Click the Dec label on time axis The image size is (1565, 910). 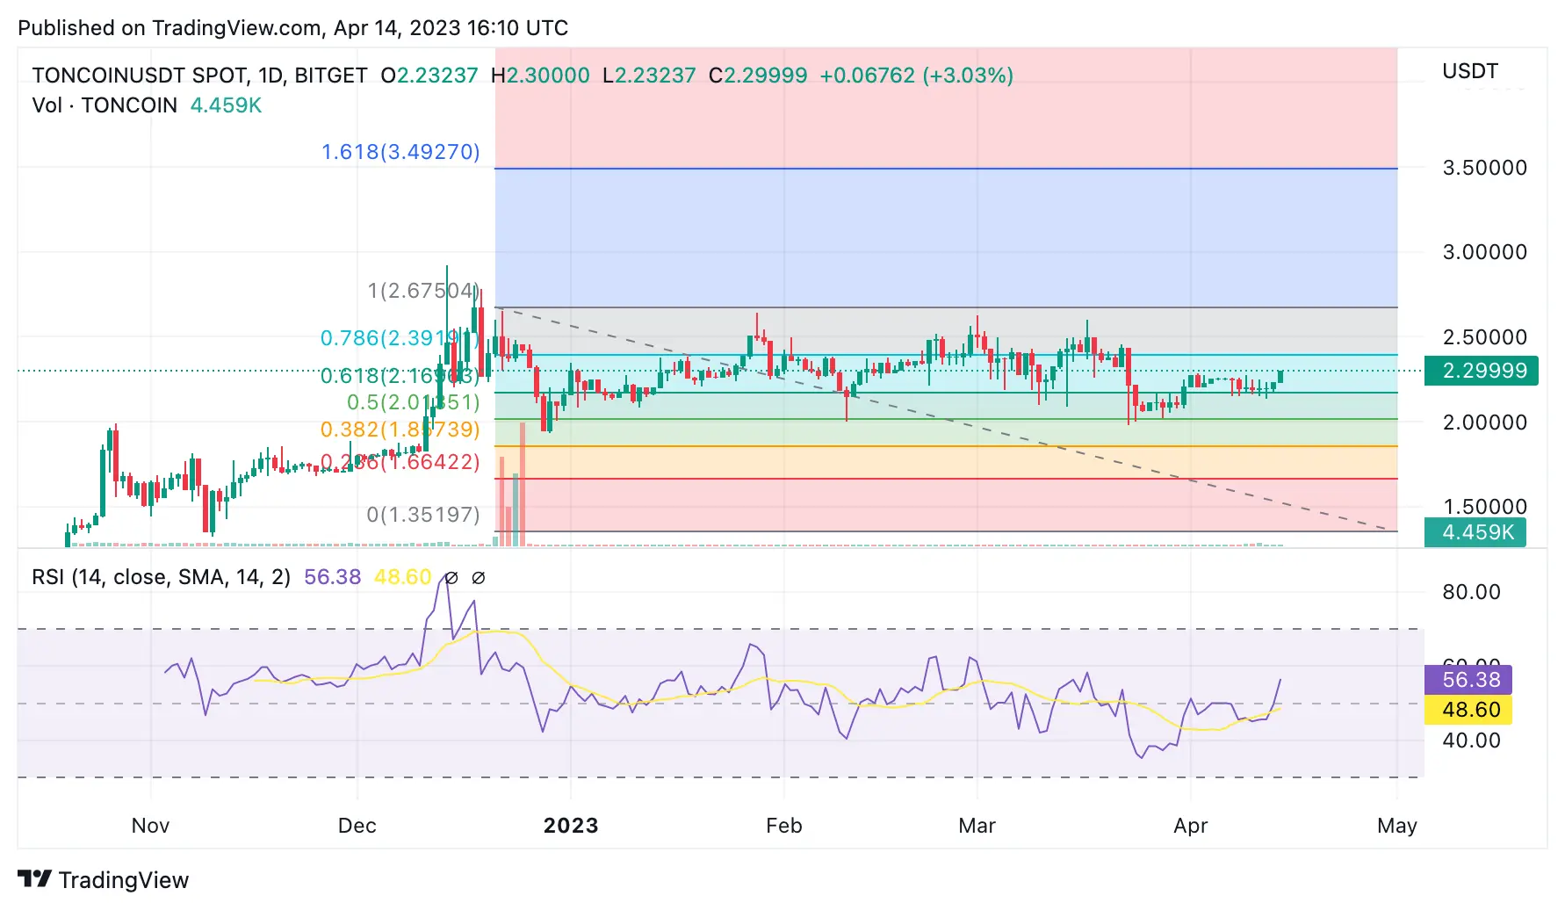[x=357, y=826]
